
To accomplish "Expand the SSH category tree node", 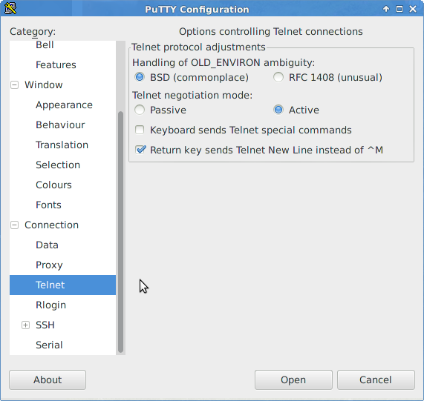I will [x=25, y=325].
